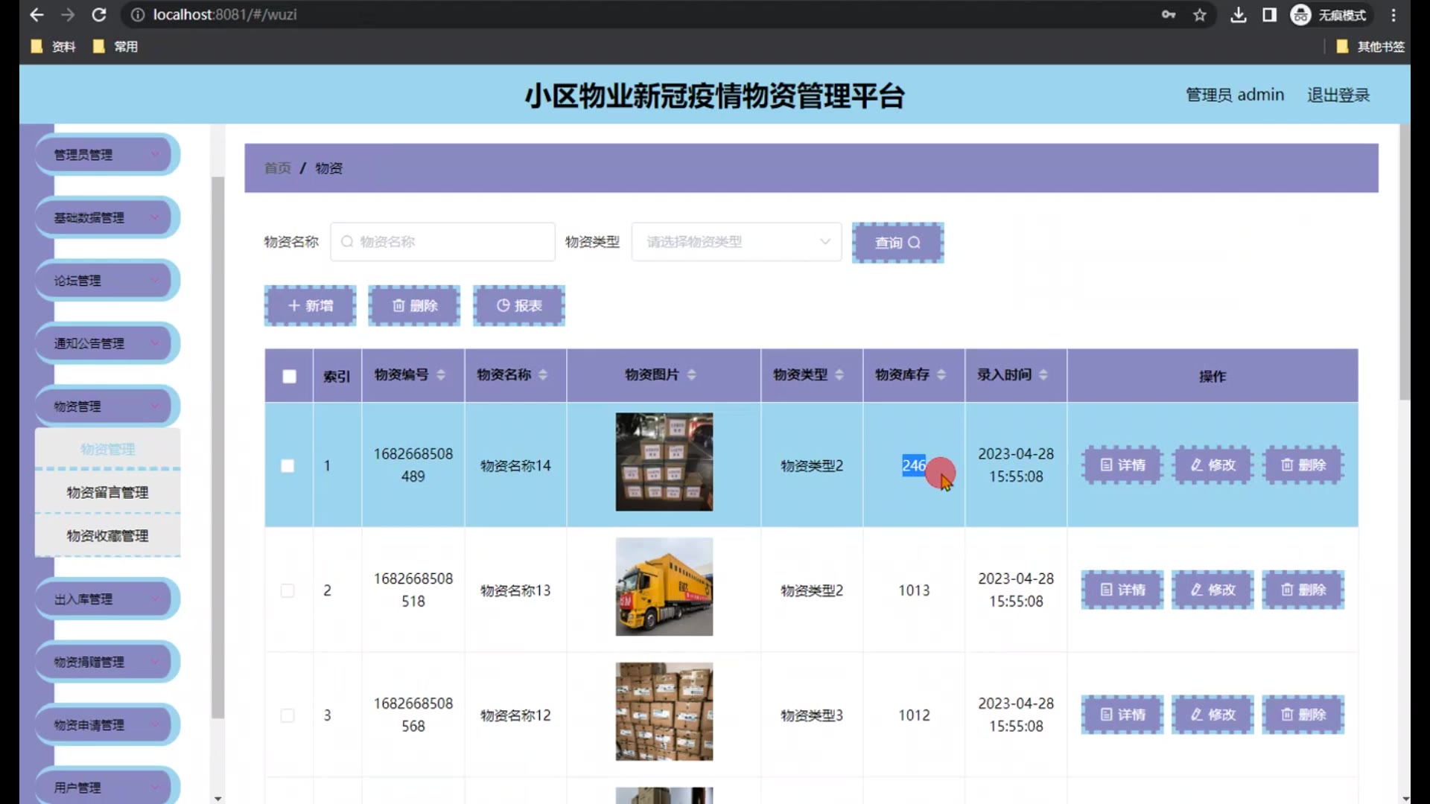Click sort arrows on 录入时间 column
Image resolution: width=1430 pixels, height=804 pixels.
coord(1043,374)
